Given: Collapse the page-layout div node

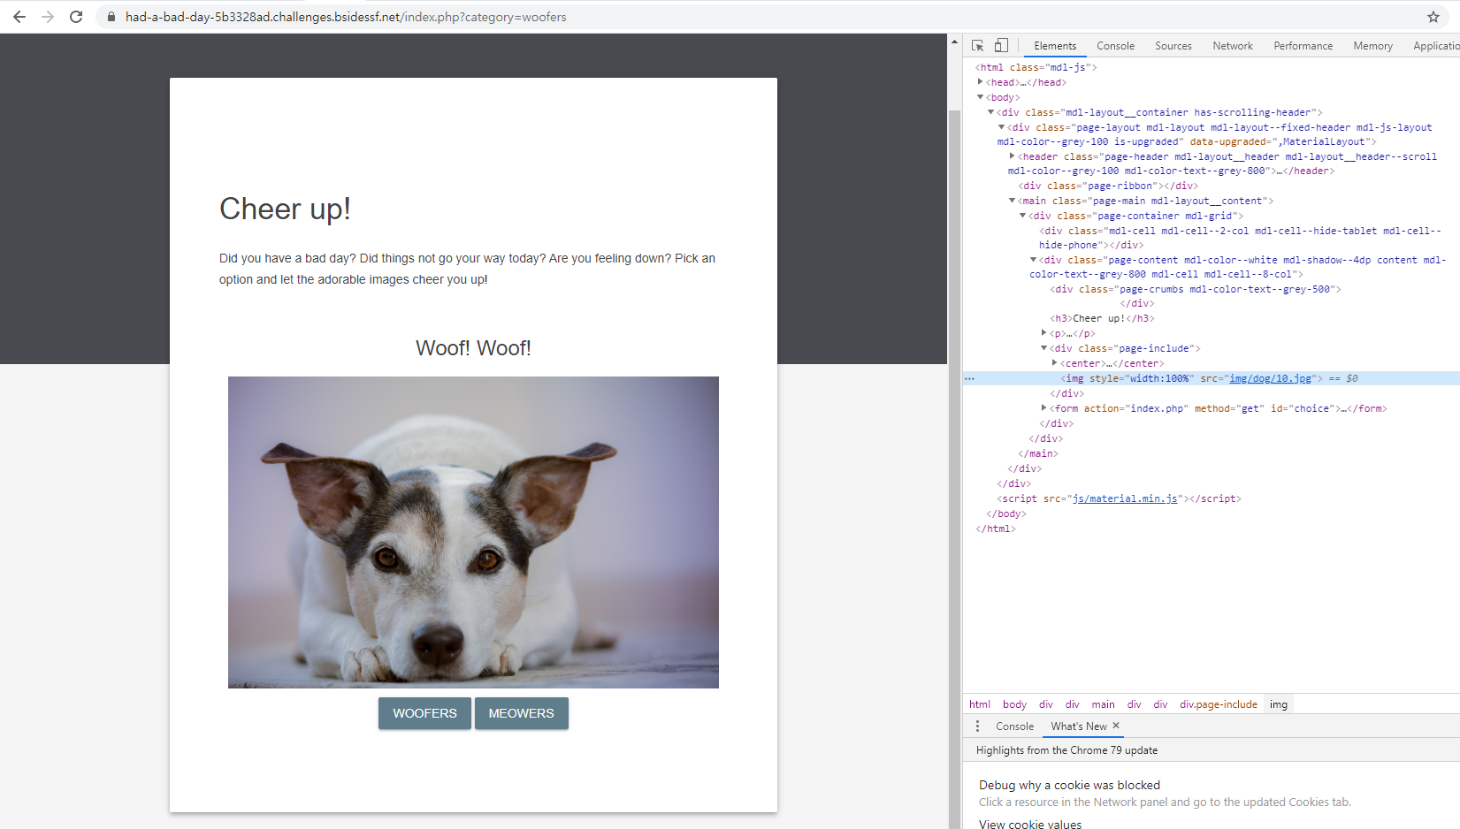Looking at the screenshot, I should (x=1001, y=127).
